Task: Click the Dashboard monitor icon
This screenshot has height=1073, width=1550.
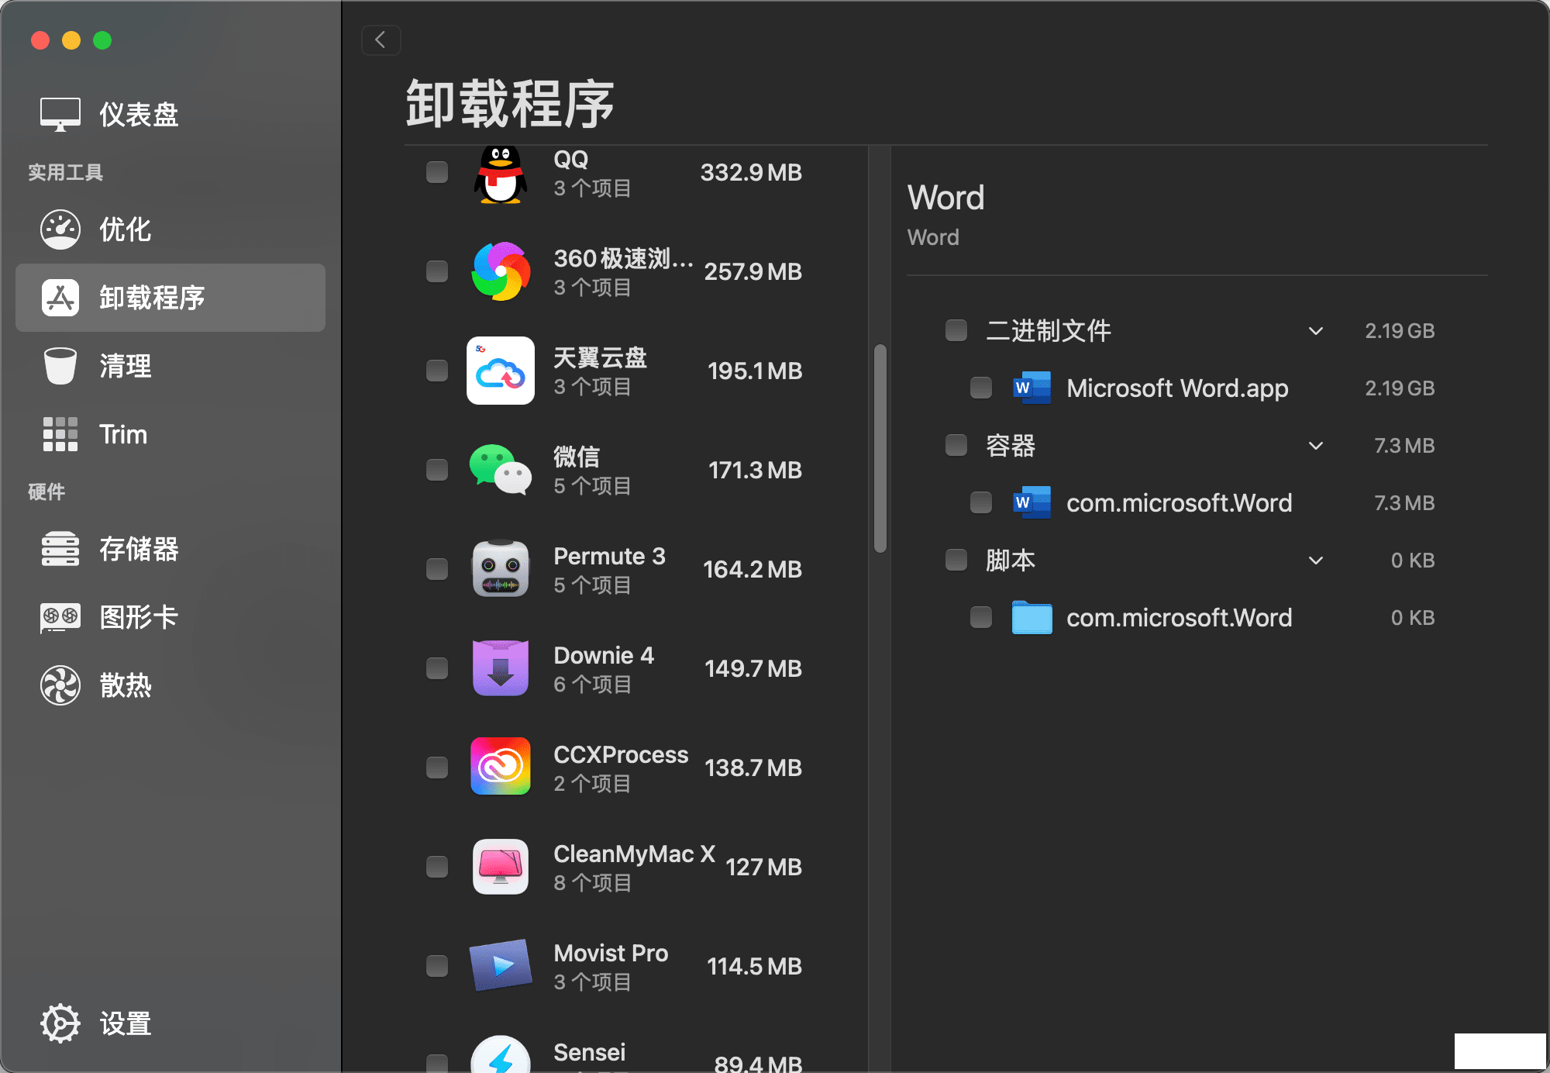Action: (x=60, y=115)
